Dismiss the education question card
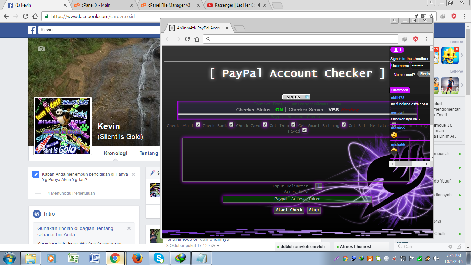Screen dimensions: 471x265 click(133, 174)
